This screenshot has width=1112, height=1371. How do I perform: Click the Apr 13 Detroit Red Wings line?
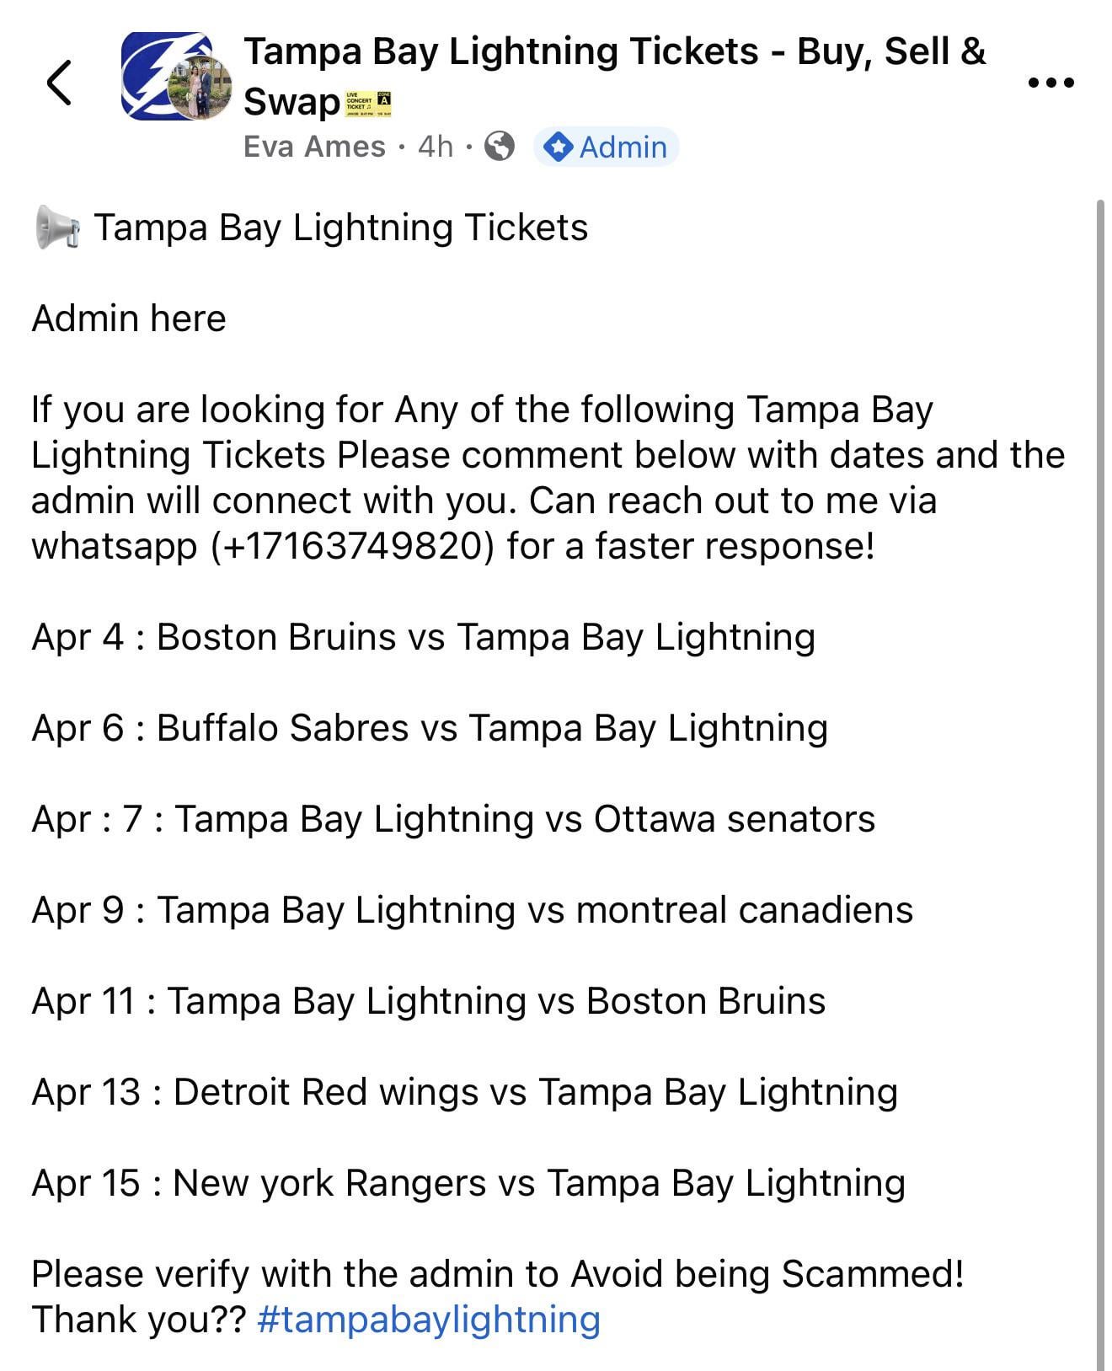(x=464, y=1092)
